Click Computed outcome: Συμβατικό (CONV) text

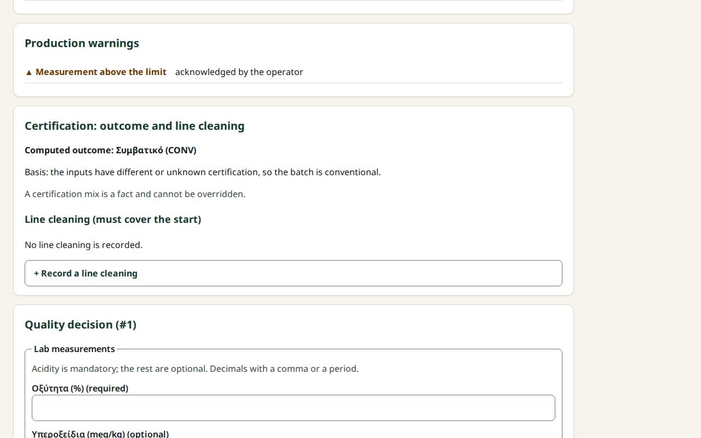tap(111, 150)
